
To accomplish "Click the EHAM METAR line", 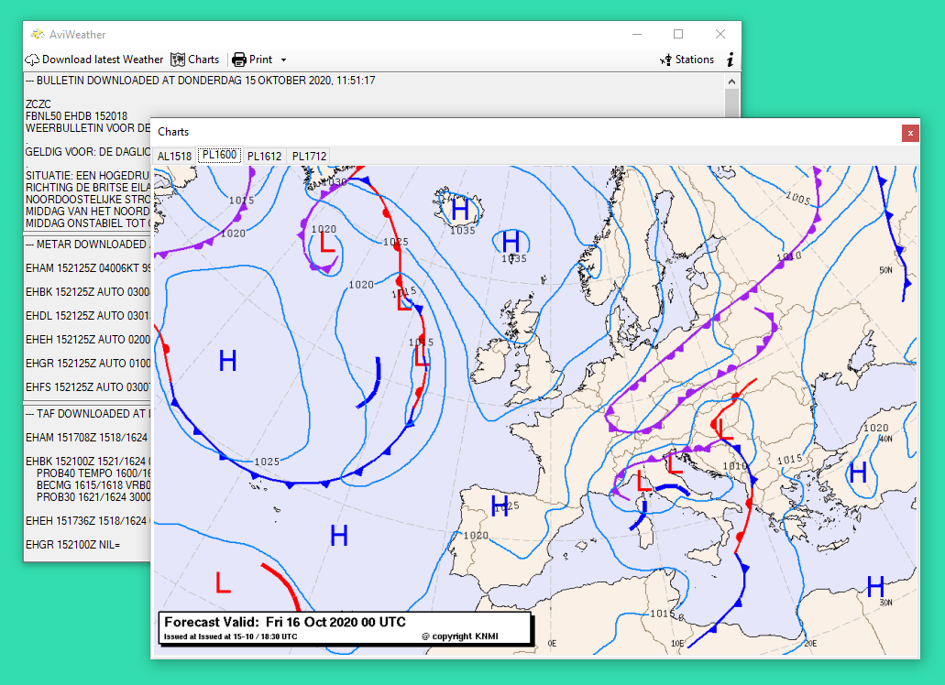I will click(87, 267).
